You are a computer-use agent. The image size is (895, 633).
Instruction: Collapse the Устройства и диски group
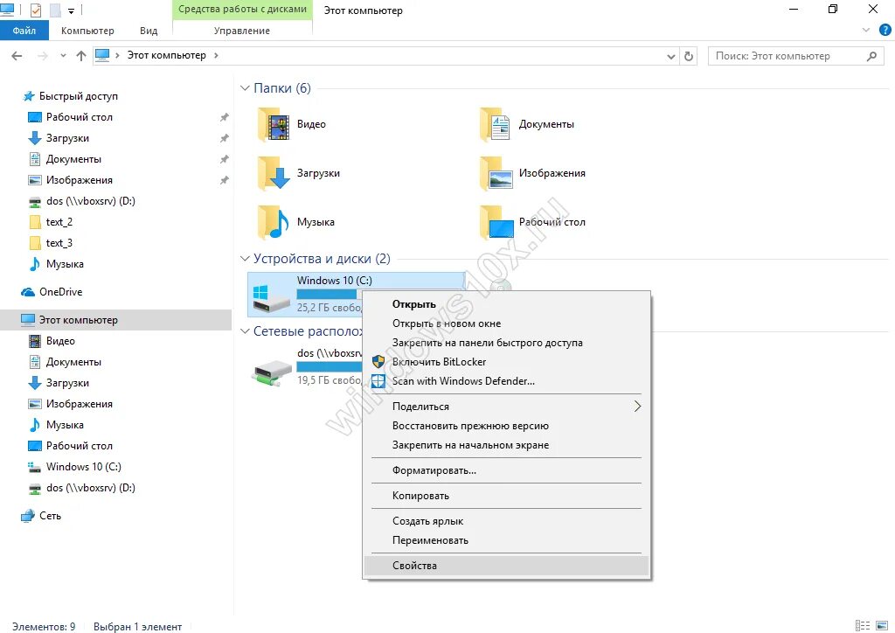point(245,259)
